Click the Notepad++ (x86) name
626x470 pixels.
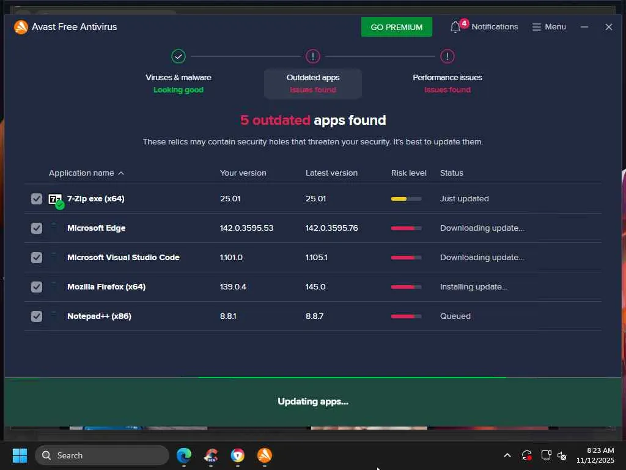[99, 316]
